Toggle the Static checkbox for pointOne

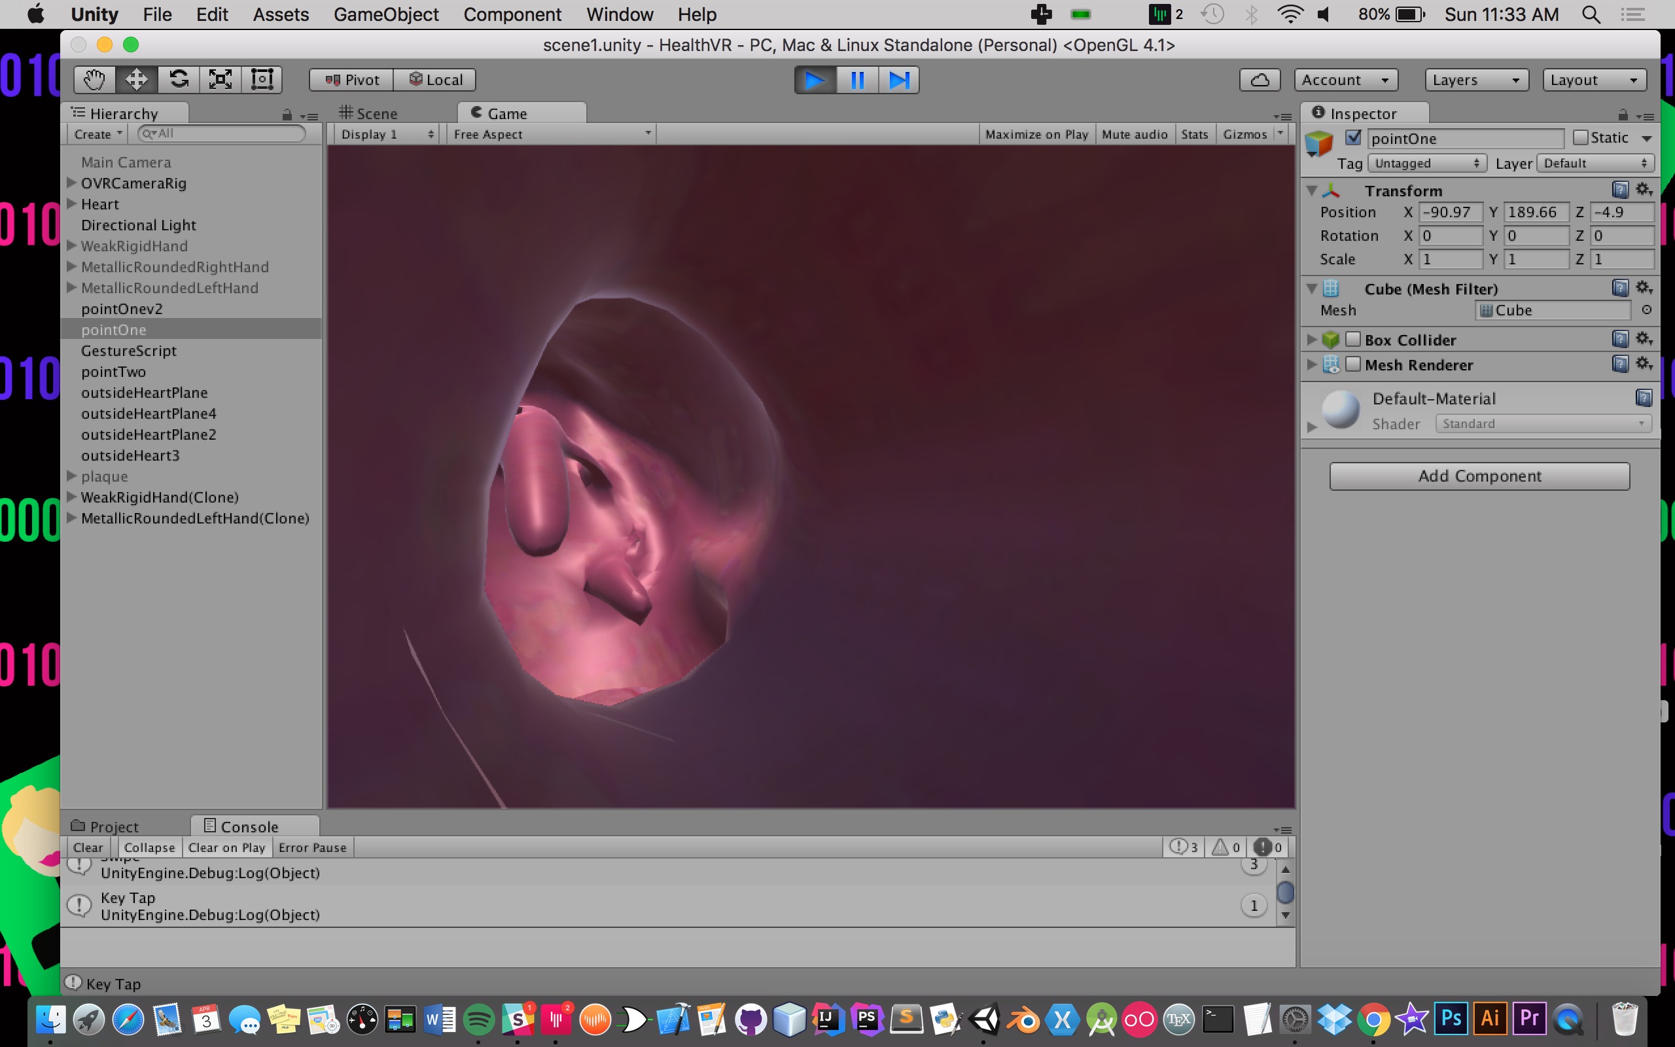pyautogui.click(x=1580, y=137)
